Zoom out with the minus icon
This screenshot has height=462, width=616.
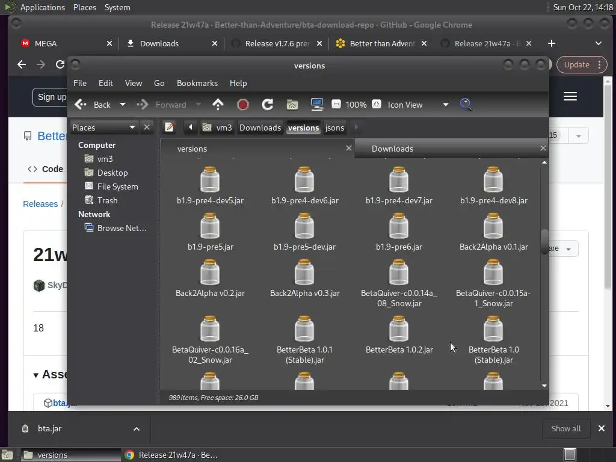(x=336, y=105)
